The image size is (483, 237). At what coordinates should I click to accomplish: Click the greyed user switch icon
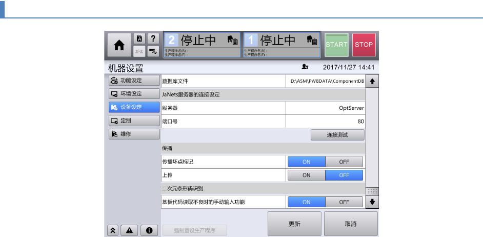click(x=139, y=51)
